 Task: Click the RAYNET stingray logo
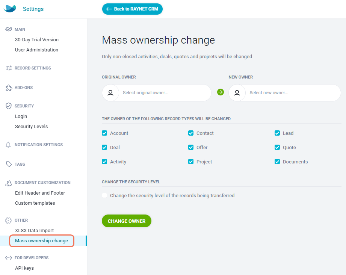[10, 9]
